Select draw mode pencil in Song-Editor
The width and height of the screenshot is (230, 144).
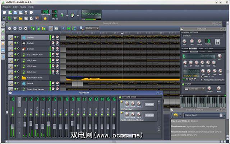click(50, 28)
